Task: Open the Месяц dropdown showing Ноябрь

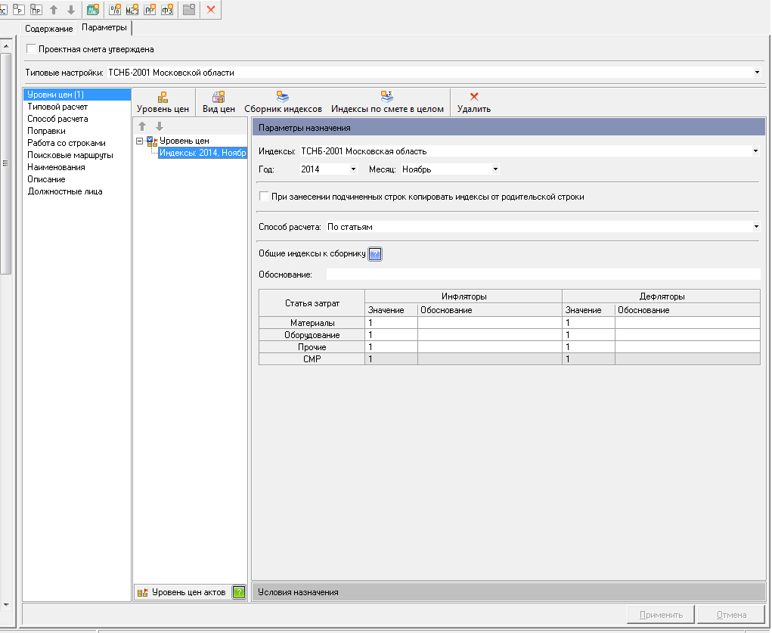Action: 495,169
